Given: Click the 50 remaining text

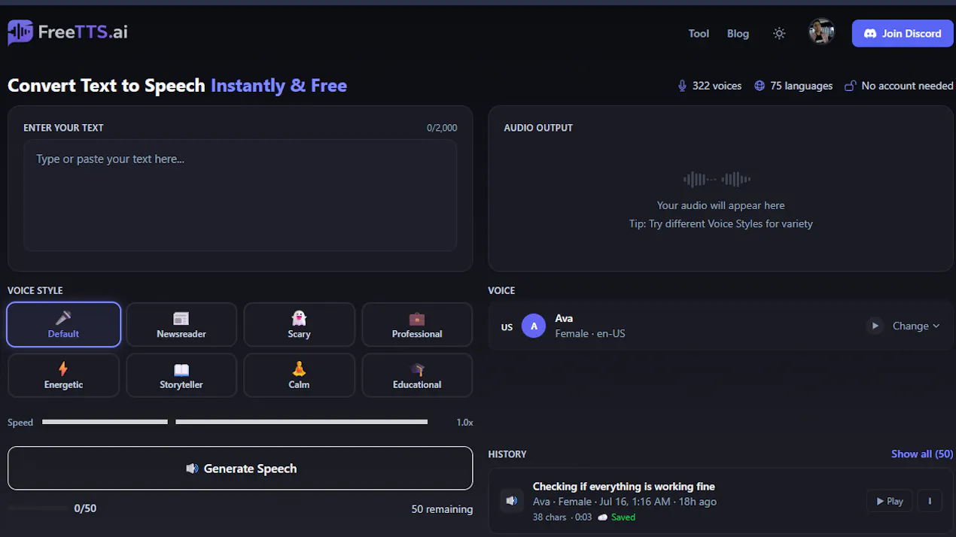Looking at the screenshot, I should point(442,509).
